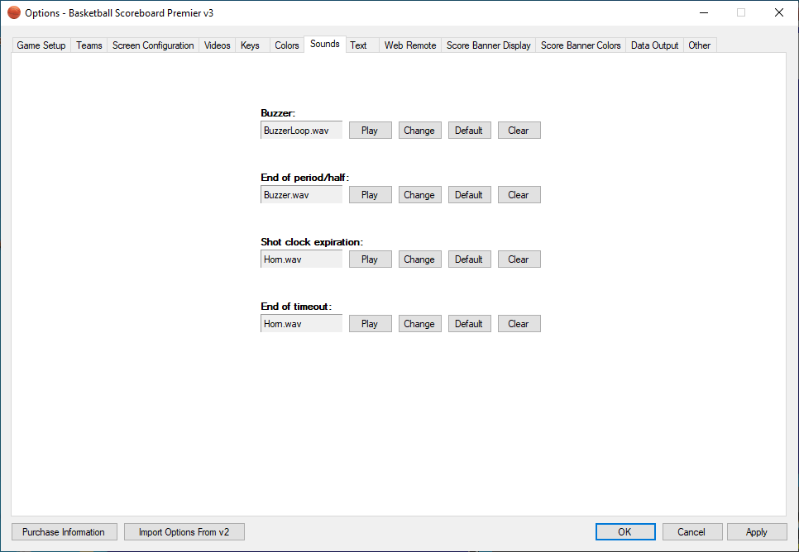This screenshot has height=552, width=799.
Task: Switch to the Data Output tab
Action: (x=654, y=45)
